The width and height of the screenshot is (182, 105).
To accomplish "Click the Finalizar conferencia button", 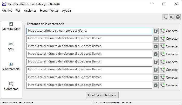I will (x=102, y=95).
